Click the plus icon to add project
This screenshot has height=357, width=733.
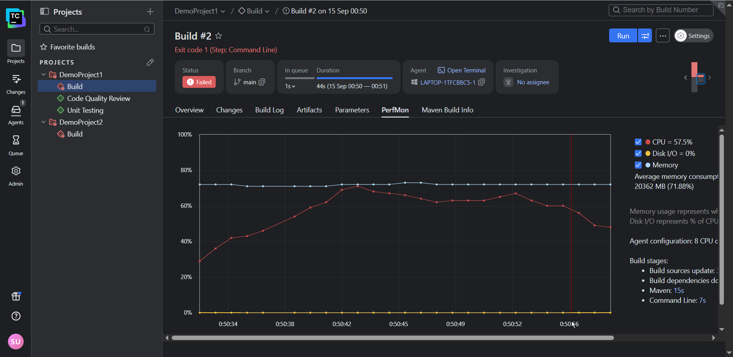pos(150,12)
